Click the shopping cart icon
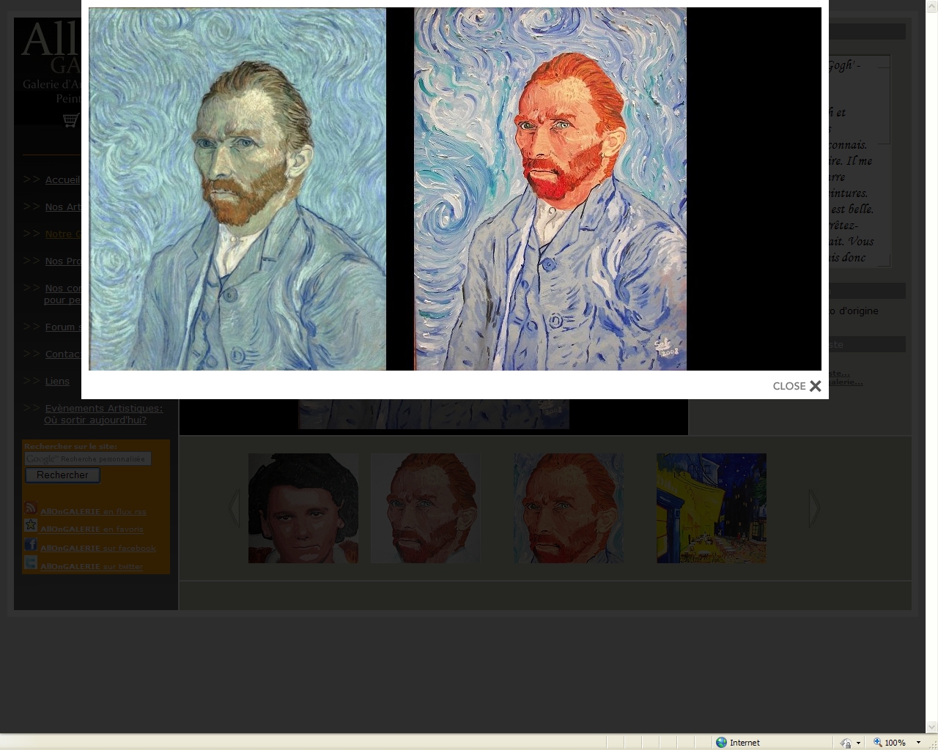Viewport: 938px width, 750px height. coord(70,119)
